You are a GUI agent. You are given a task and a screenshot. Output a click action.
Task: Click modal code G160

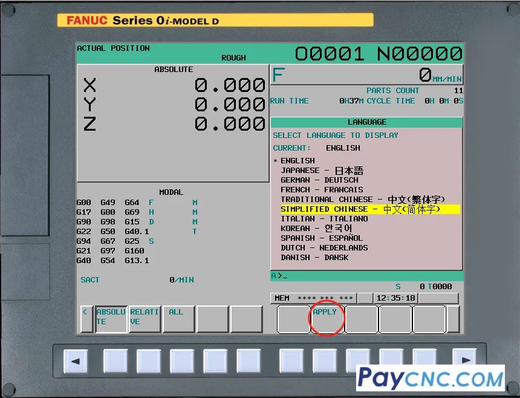pos(134,251)
